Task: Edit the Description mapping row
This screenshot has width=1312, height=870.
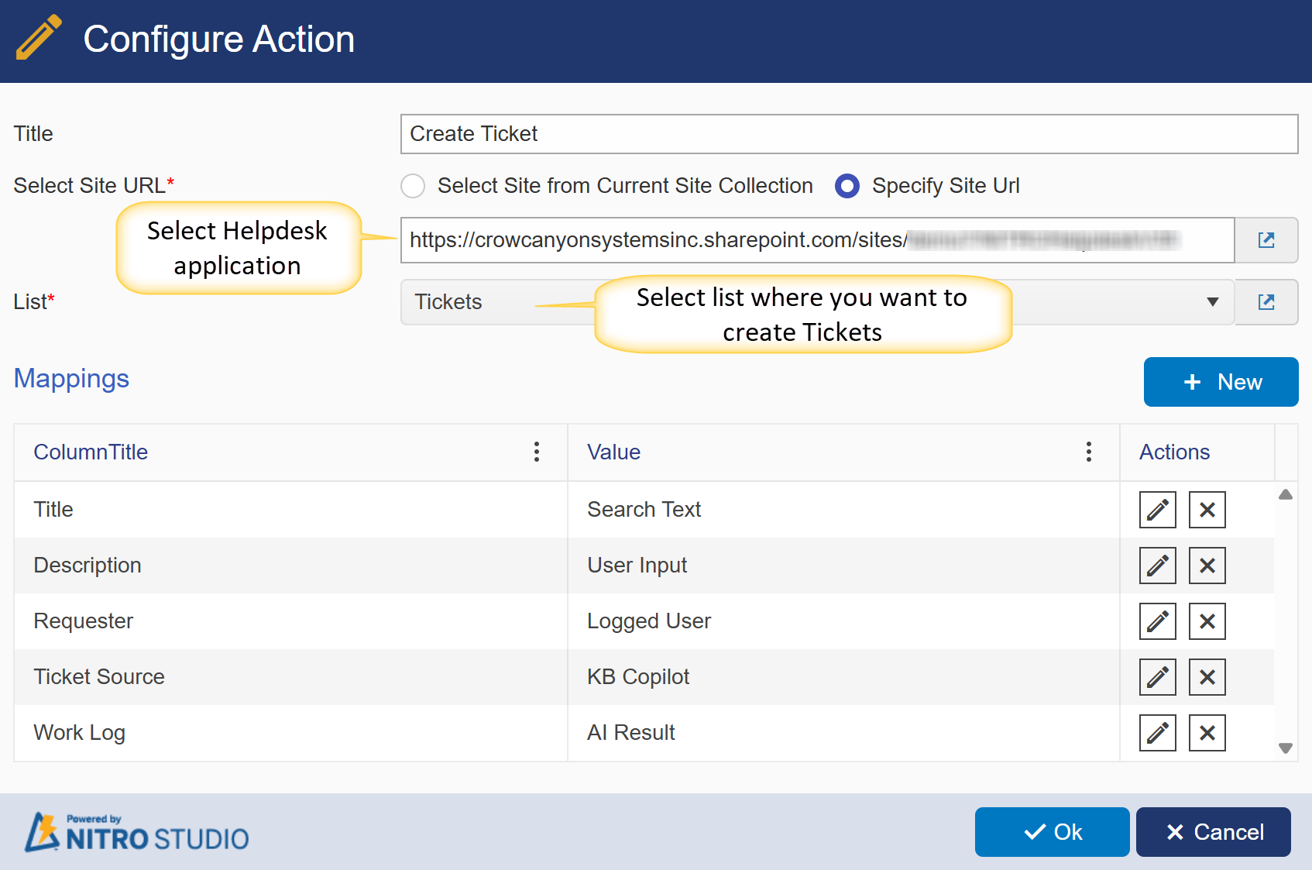Action: coord(1157,566)
